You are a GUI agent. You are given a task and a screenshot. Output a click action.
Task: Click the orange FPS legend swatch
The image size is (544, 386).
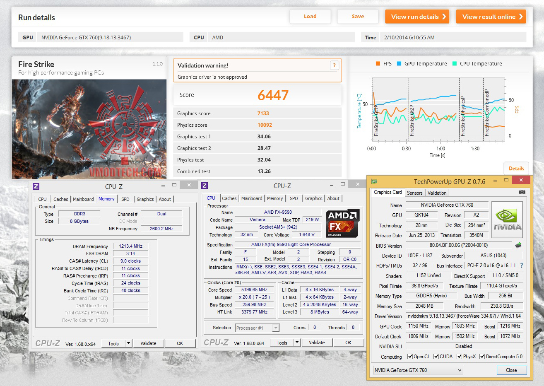point(378,64)
